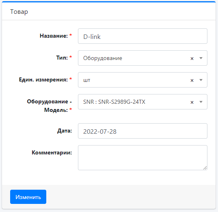Screen dimensions: 218x212
Task: Expand the Тип dropdown arrow
Action: point(201,58)
